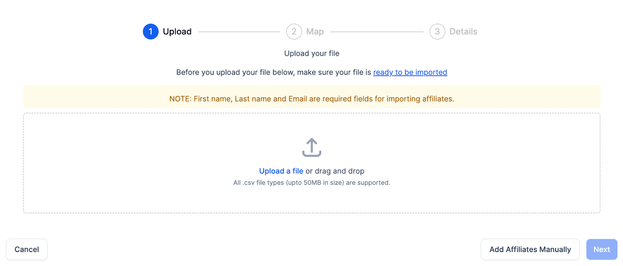
Task: Click the upload arrow icon
Action: pyautogui.click(x=311, y=147)
